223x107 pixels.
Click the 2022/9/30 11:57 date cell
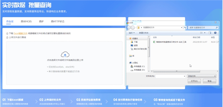pyautogui.click(x=200, y=42)
